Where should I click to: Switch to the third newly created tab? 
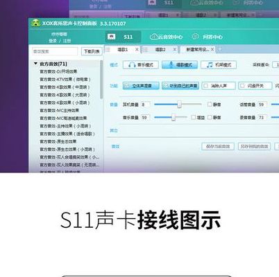click(x=198, y=50)
